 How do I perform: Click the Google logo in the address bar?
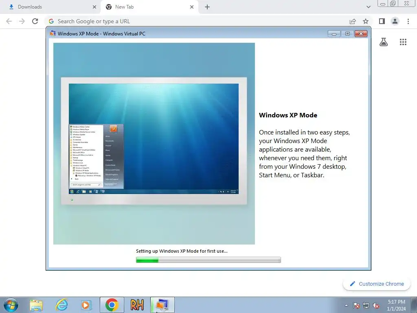[x=51, y=21]
